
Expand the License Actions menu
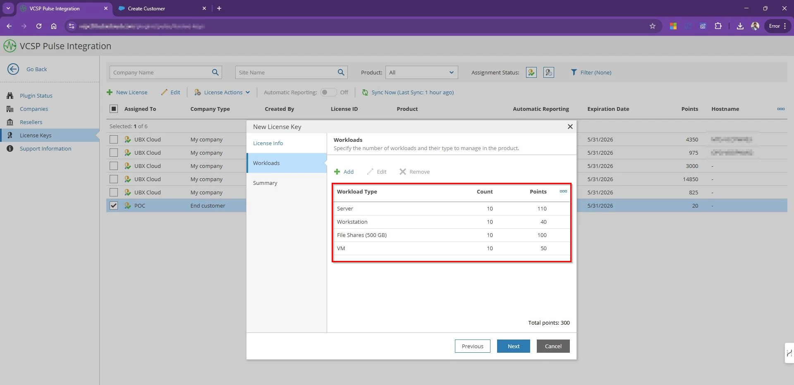[222, 92]
